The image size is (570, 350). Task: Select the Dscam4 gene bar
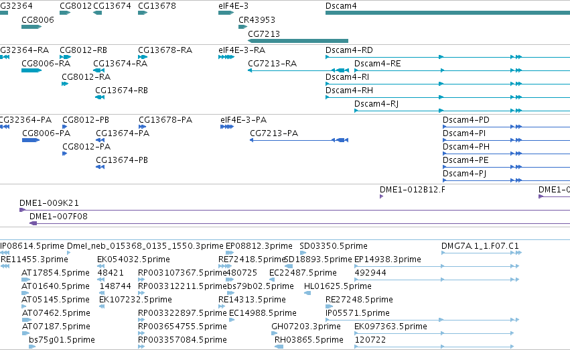[x=447, y=13]
